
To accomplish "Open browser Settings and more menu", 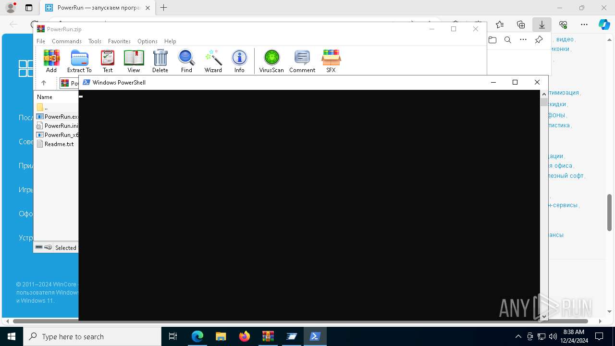I will pyautogui.click(x=584, y=24).
